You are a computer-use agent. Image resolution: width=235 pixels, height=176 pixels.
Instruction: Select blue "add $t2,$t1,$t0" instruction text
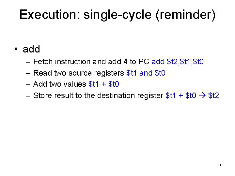click(178, 62)
